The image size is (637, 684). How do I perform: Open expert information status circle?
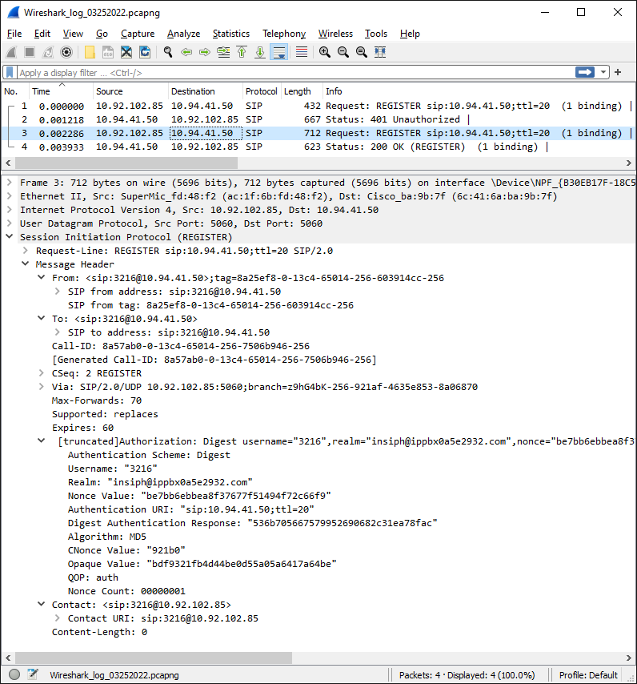point(14,674)
